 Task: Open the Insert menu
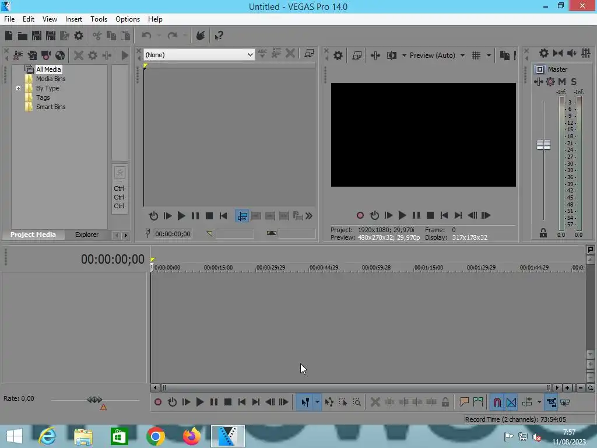click(x=73, y=19)
